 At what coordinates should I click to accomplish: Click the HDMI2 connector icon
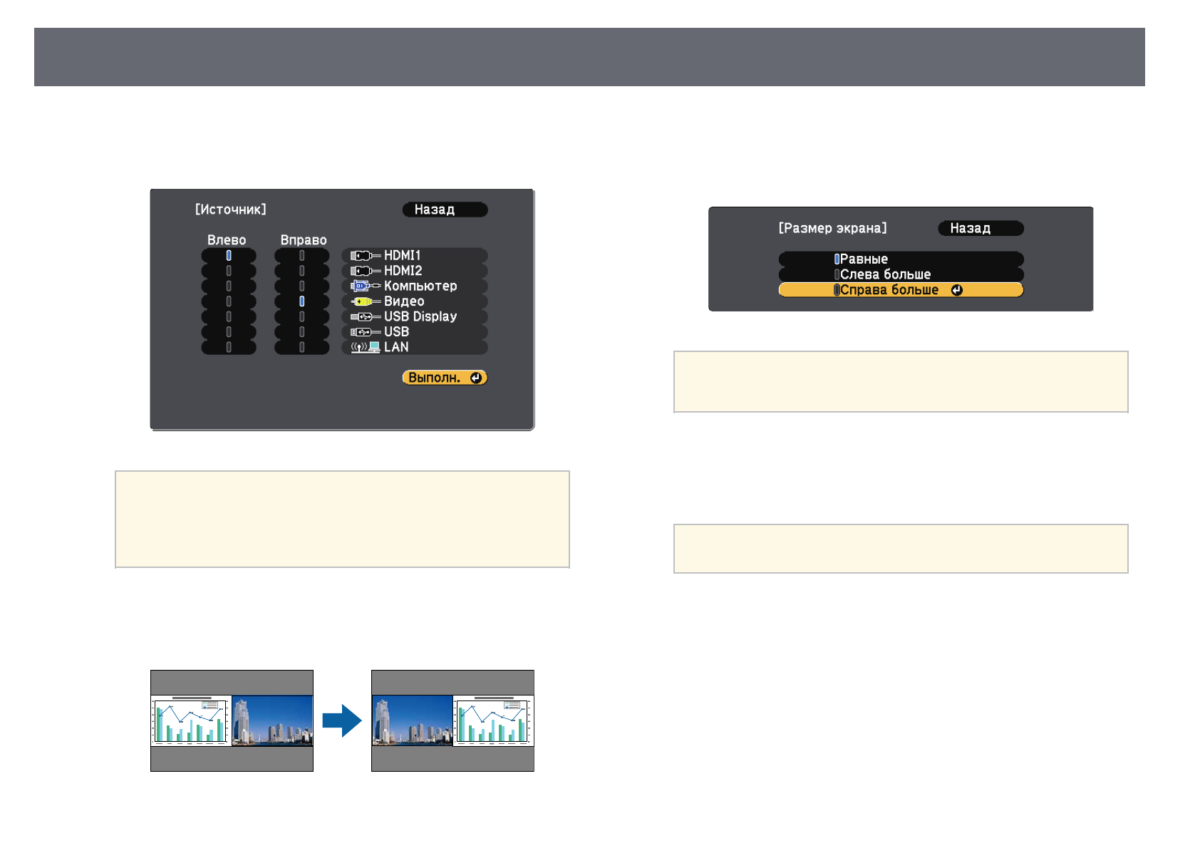click(x=364, y=271)
